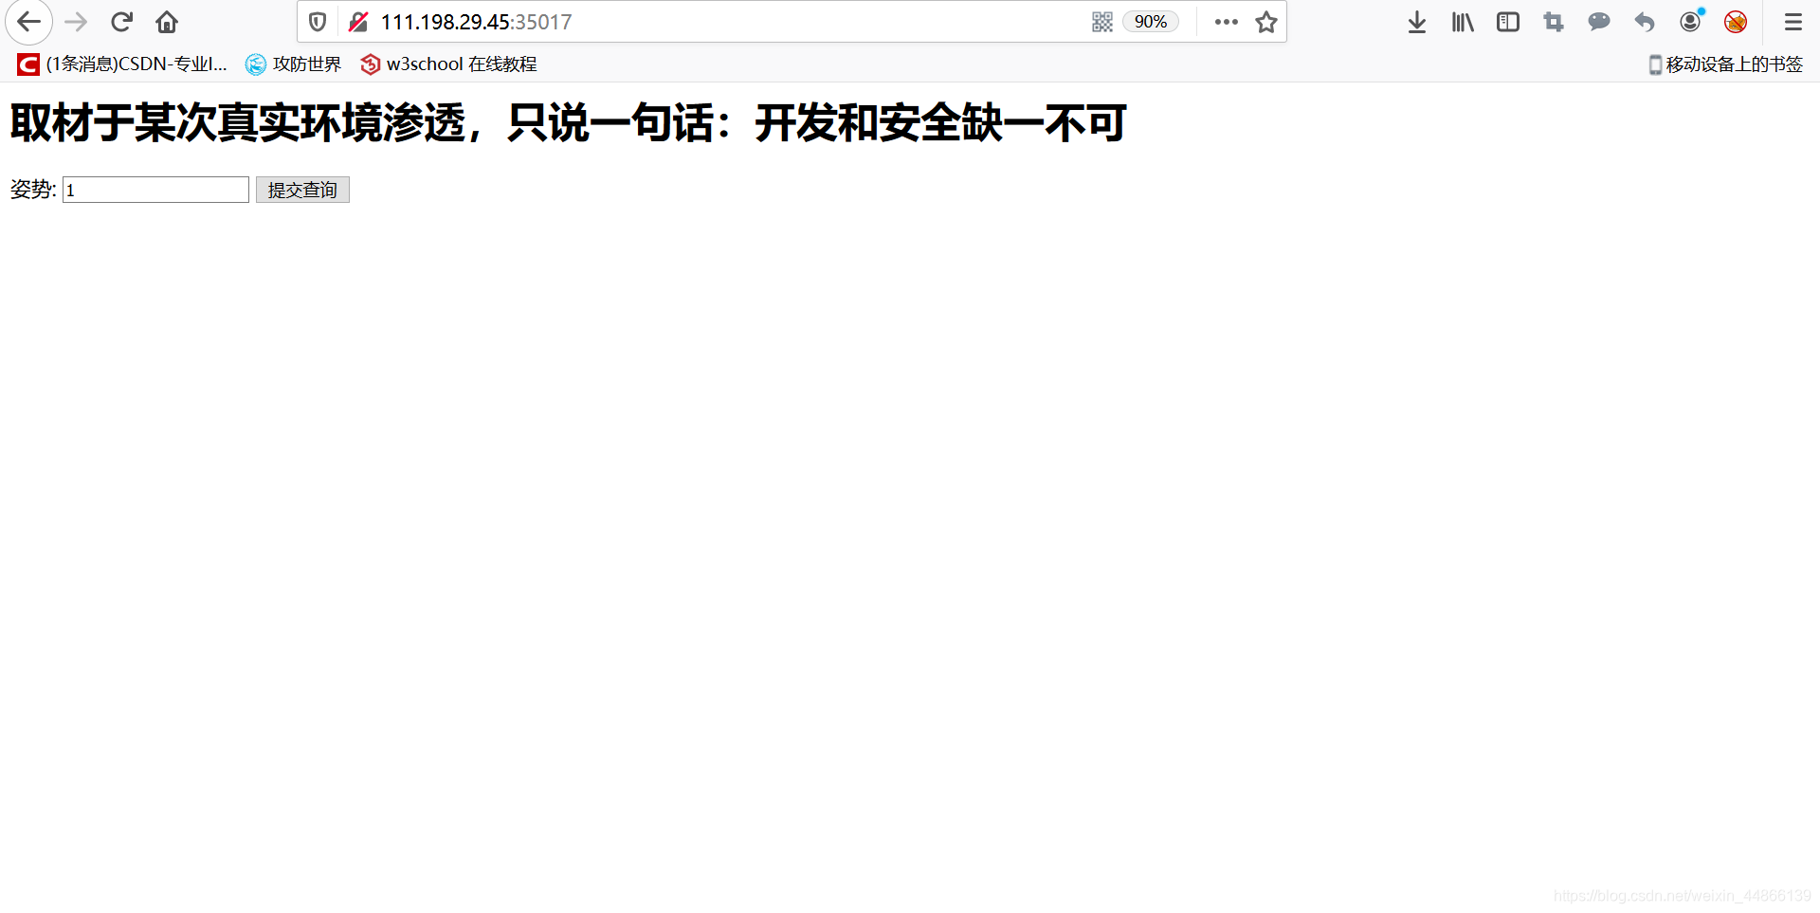This screenshot has width=1820, height=913.
Task: Generate a QR code for this page
Action: 1101,21
